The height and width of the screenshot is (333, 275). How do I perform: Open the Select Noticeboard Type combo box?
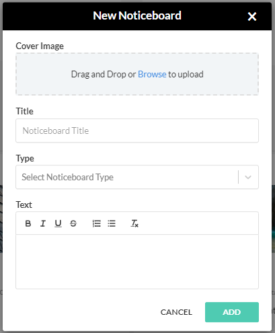tap(137, 177)
